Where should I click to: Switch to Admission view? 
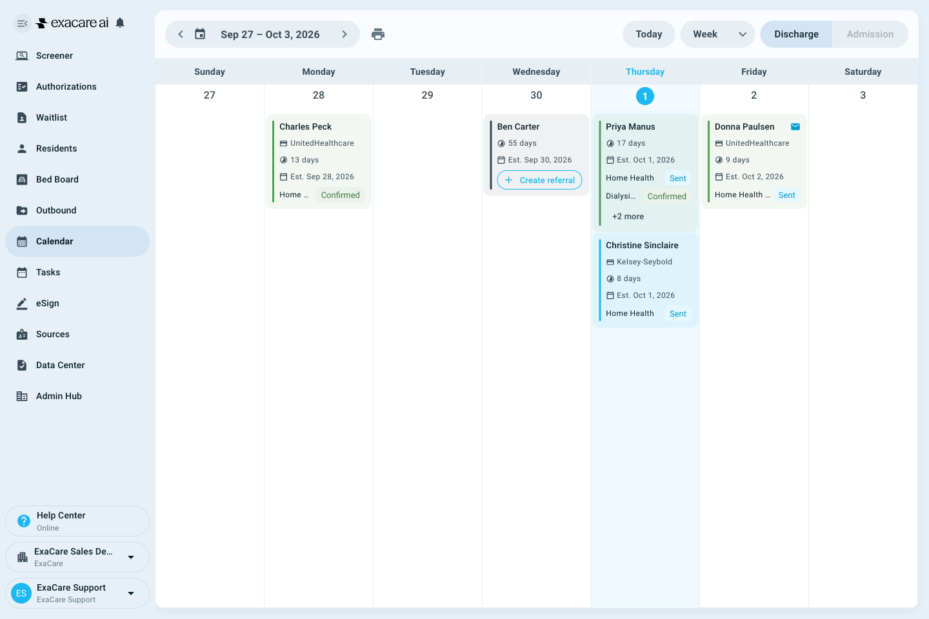point(870,34)
